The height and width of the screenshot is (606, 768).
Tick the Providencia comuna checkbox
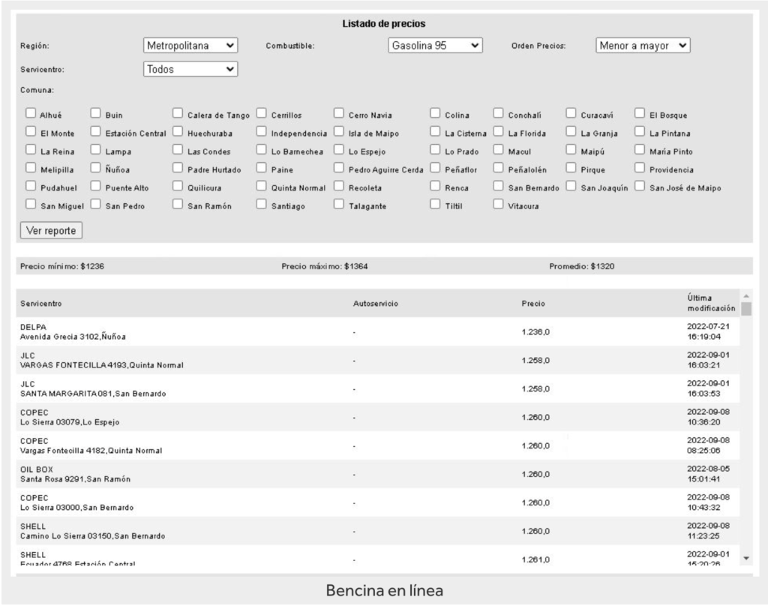tap(640, 168)
